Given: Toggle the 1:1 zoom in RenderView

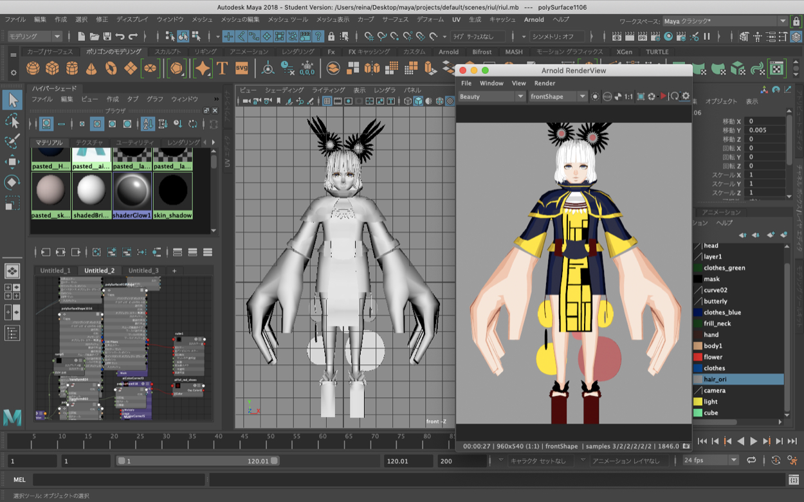Looking at the screenshot, I should [x=629, y=96].
